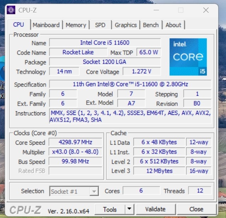Click the Threads value '12'
The width and height of the screenshot is (226, 218).
200,190
